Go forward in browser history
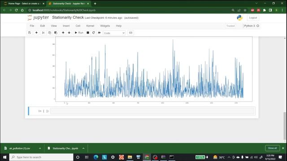Screen dimensions: 287x161 click(10, 10)
